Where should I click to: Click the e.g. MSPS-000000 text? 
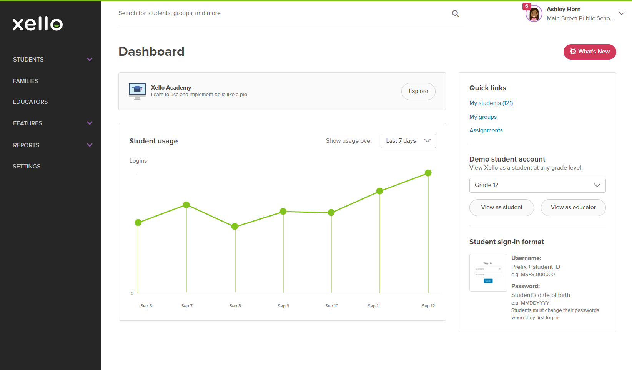[x=533, y=275]
